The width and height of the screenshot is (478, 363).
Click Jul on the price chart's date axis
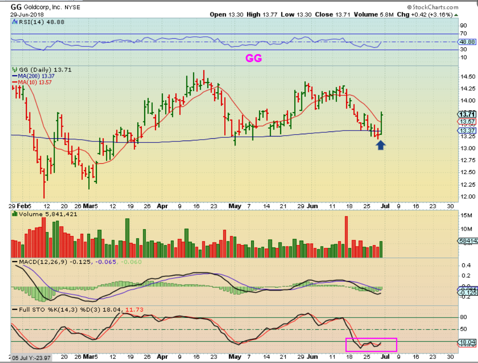(x=385, y=206)
